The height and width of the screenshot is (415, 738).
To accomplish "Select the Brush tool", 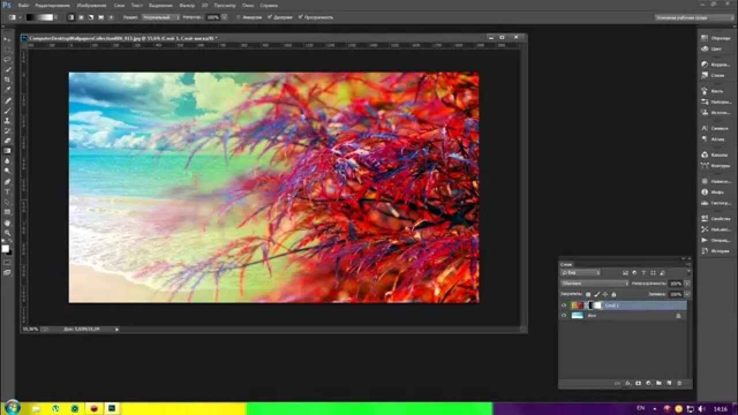I will tap(7, 110).
